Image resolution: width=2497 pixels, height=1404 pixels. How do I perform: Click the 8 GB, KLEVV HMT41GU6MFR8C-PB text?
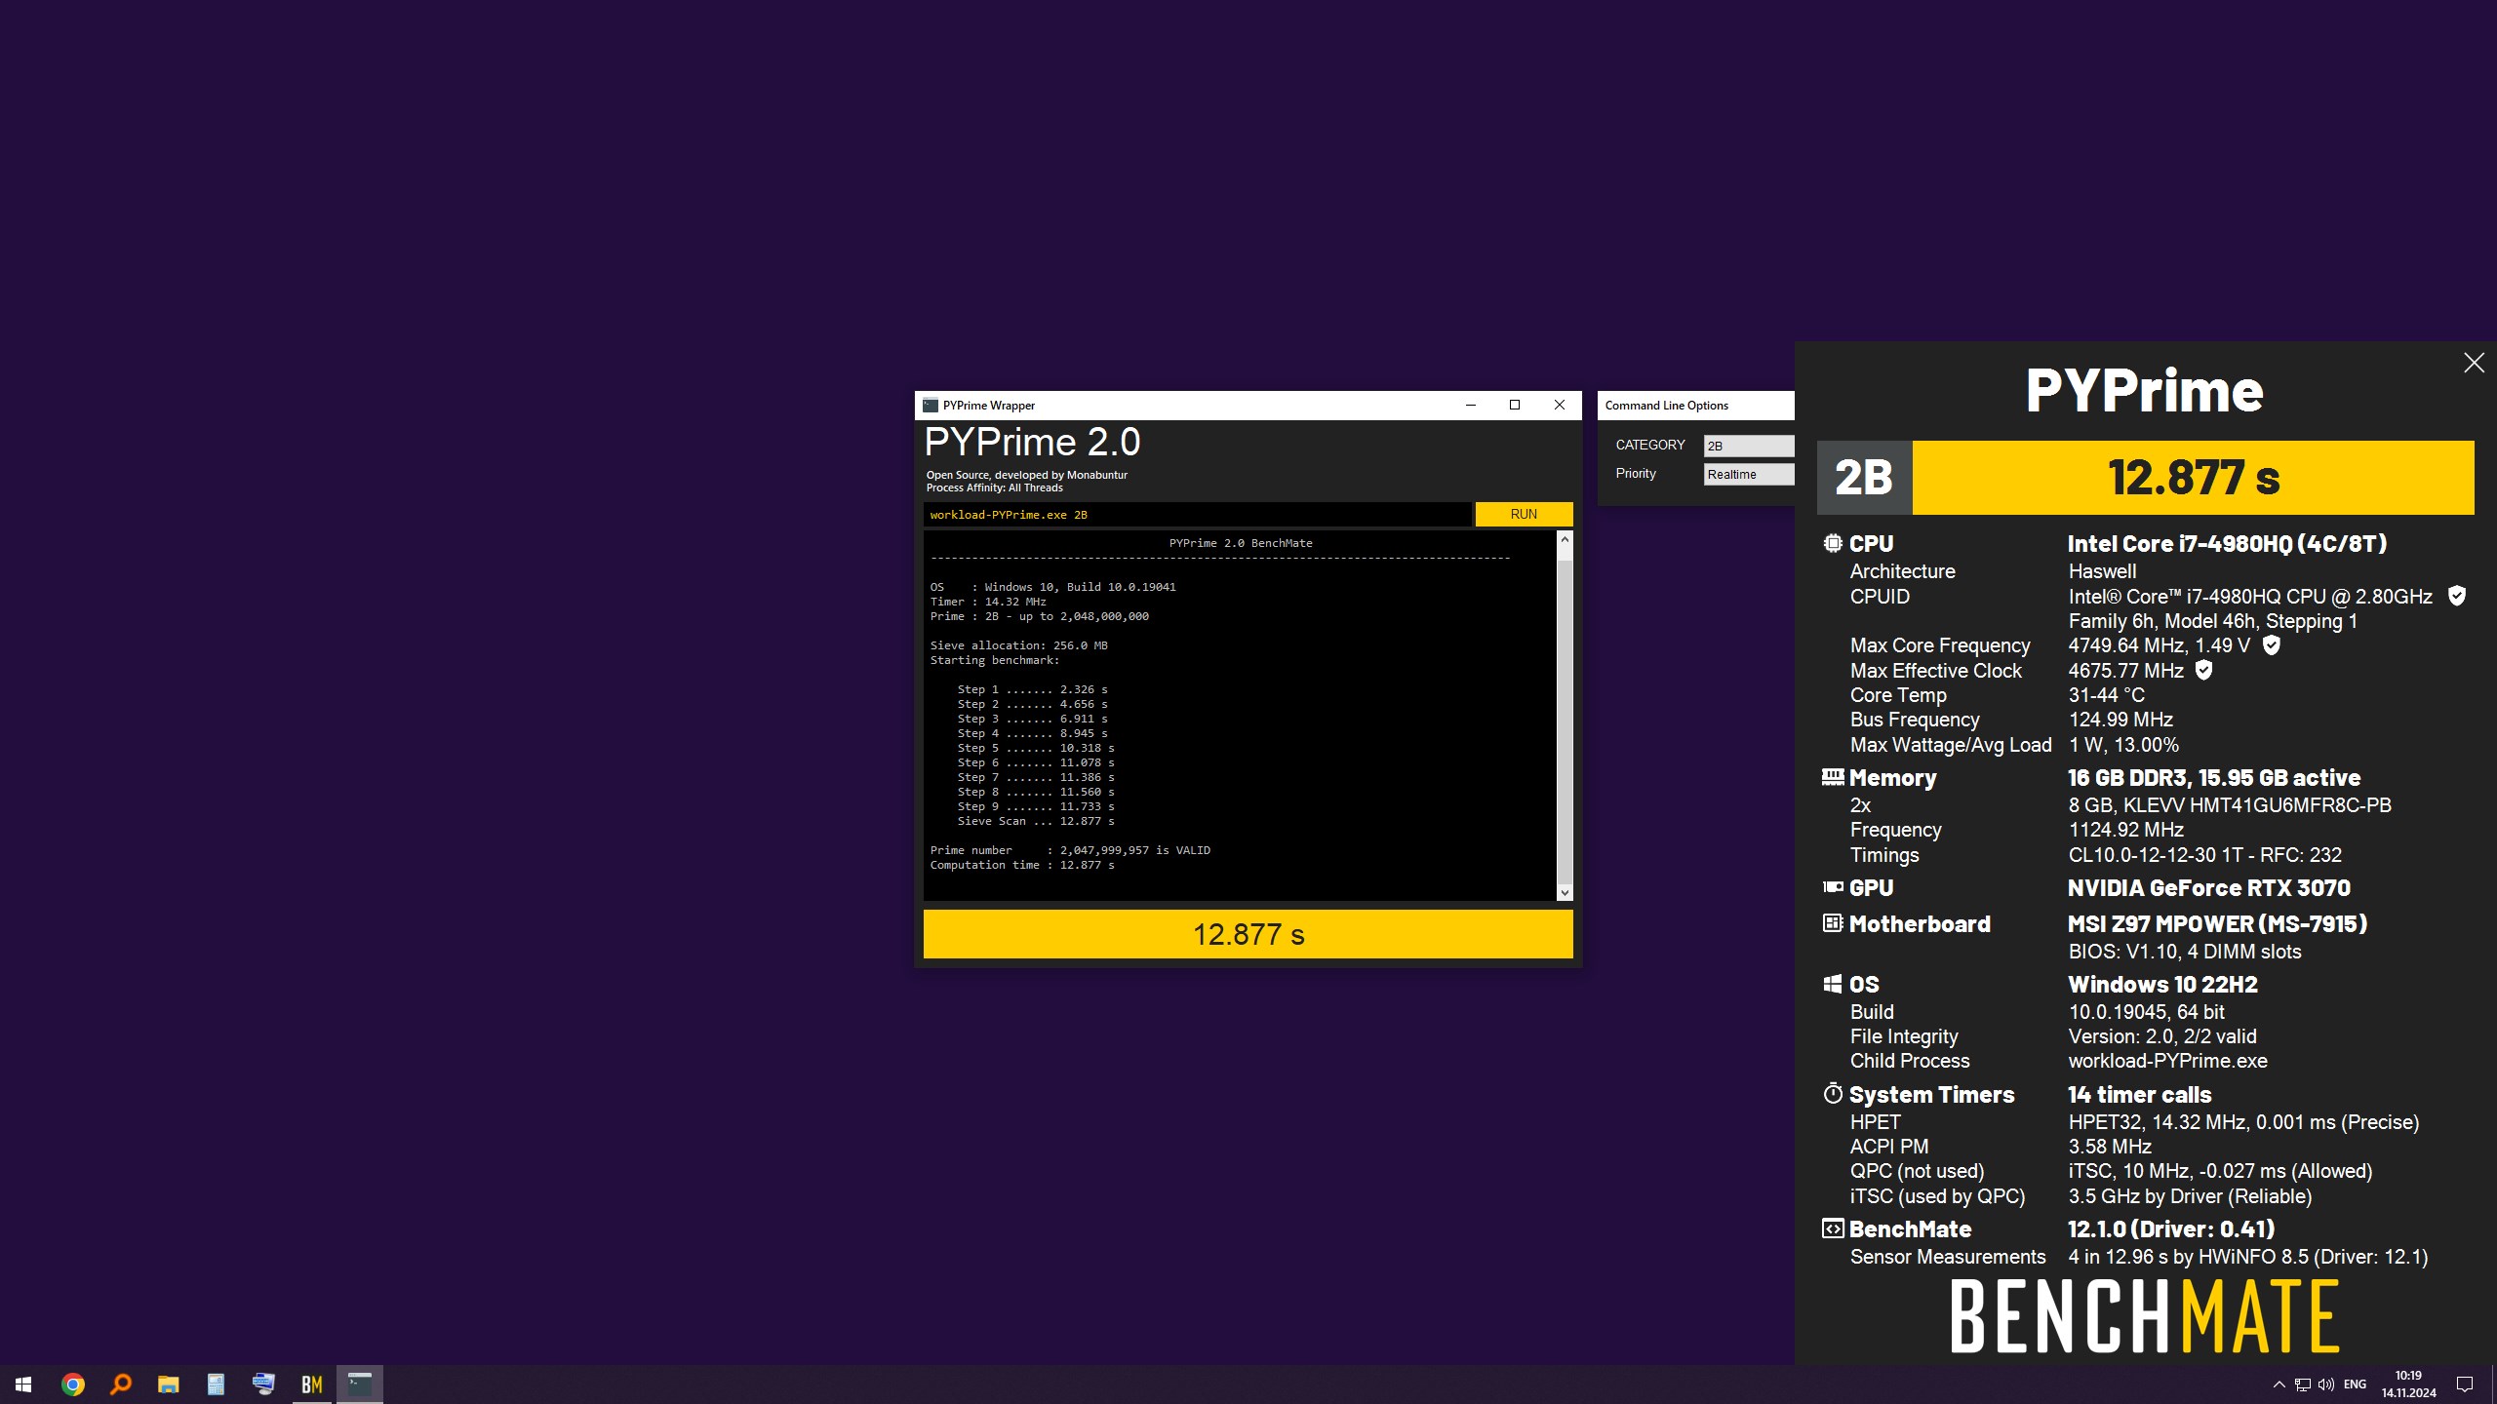coord(2230,805)
